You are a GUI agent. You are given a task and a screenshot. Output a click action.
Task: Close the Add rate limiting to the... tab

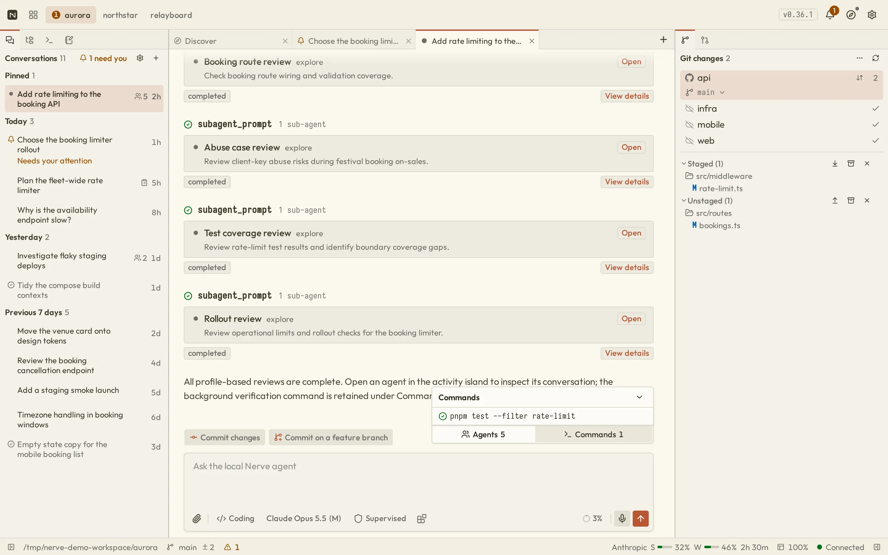(x=532, y=41)
